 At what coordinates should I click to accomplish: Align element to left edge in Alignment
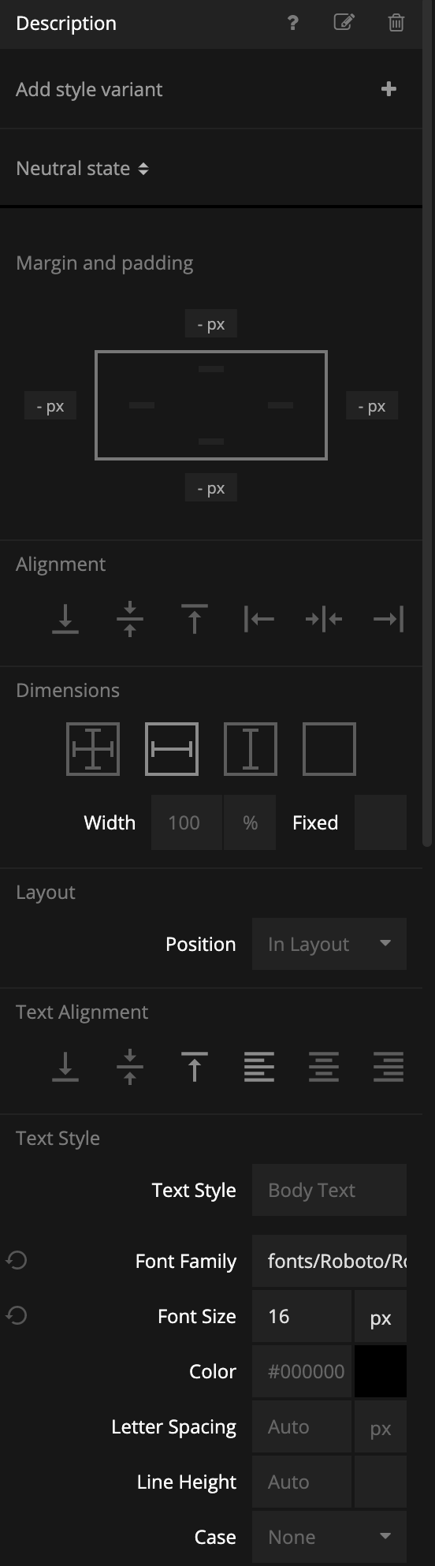[x=259, y=619]
